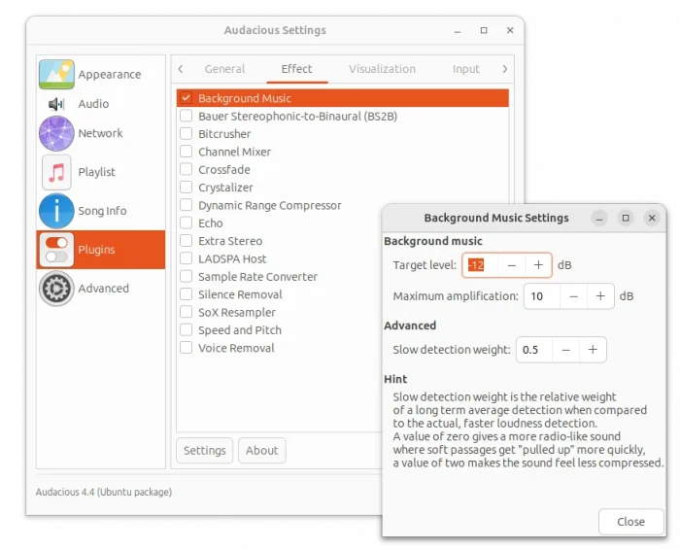Select the Playlist music note icon
680x549 pixels.
[56, 172]
